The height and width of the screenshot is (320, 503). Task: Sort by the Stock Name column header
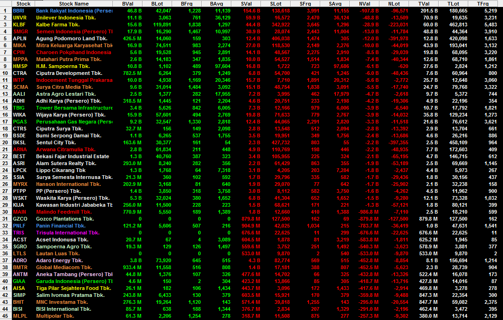[74, 4]
